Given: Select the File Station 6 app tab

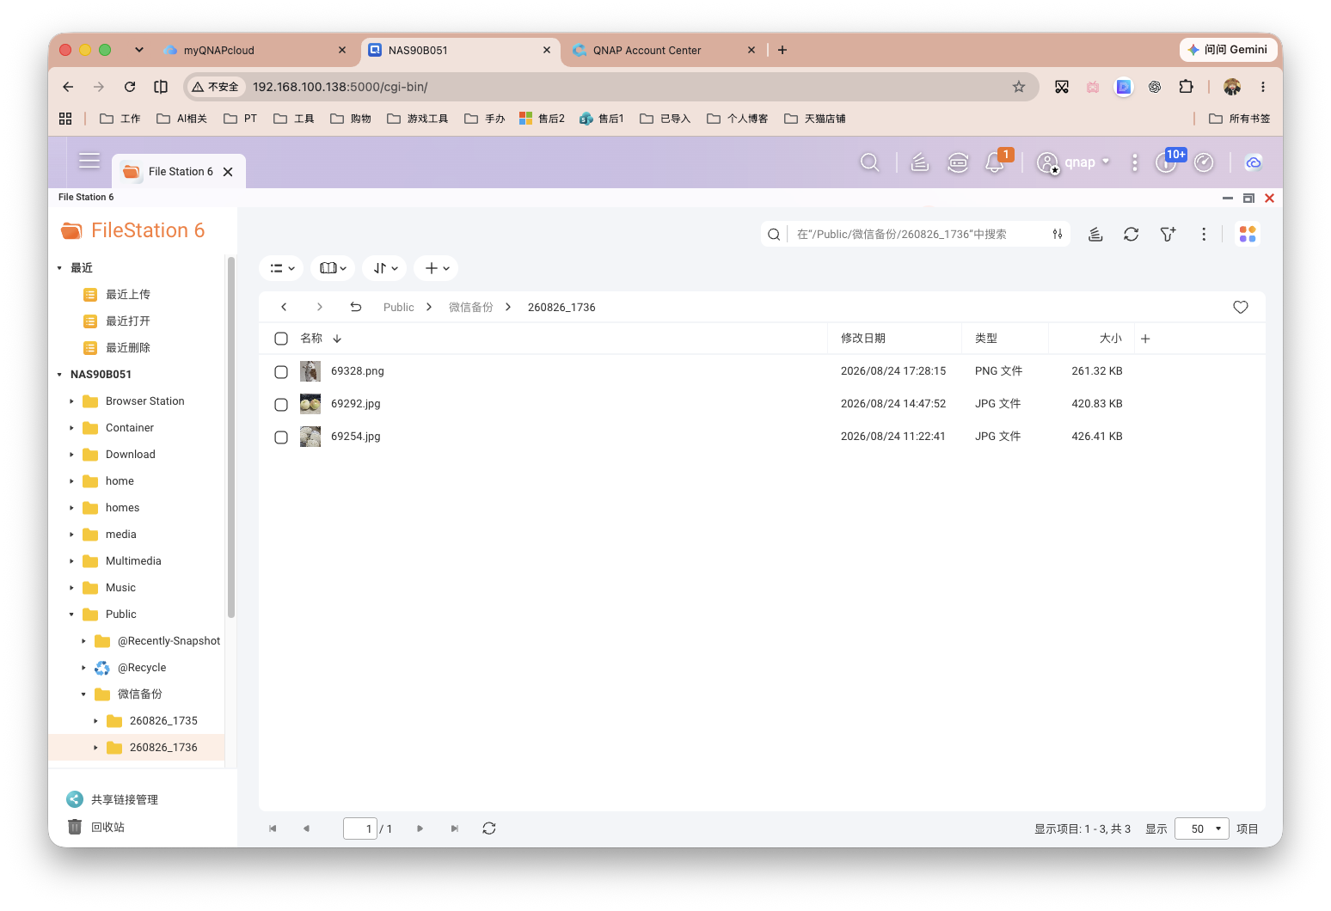Looking at the screenshot, I should 179,172.
